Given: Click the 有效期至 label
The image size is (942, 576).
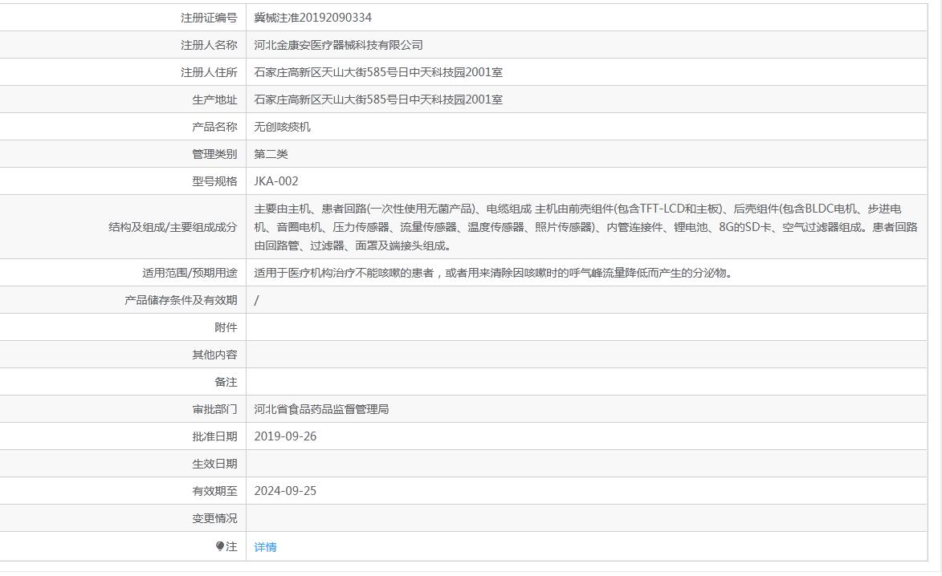Looking at the screenshot, I should pos(214,491).
